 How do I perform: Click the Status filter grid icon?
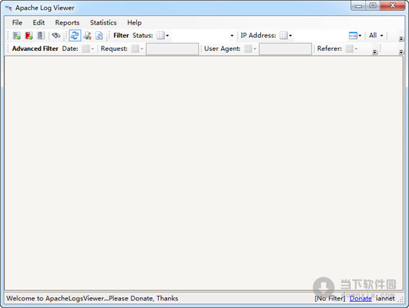click(160, 35)
